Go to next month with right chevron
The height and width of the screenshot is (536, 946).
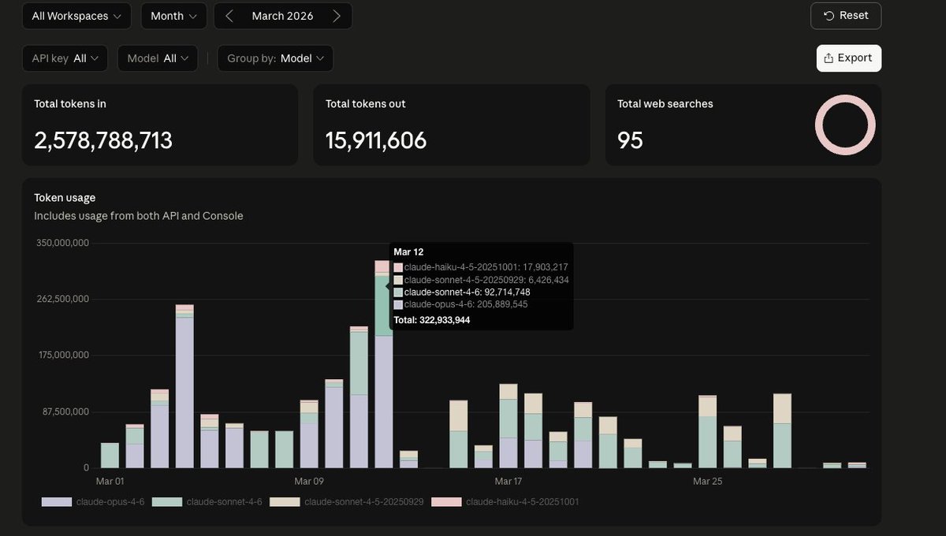coord(337,16)
